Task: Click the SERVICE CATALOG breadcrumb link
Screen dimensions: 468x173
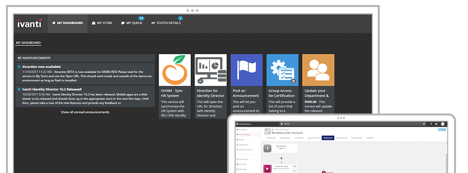Action: (282, 129)
